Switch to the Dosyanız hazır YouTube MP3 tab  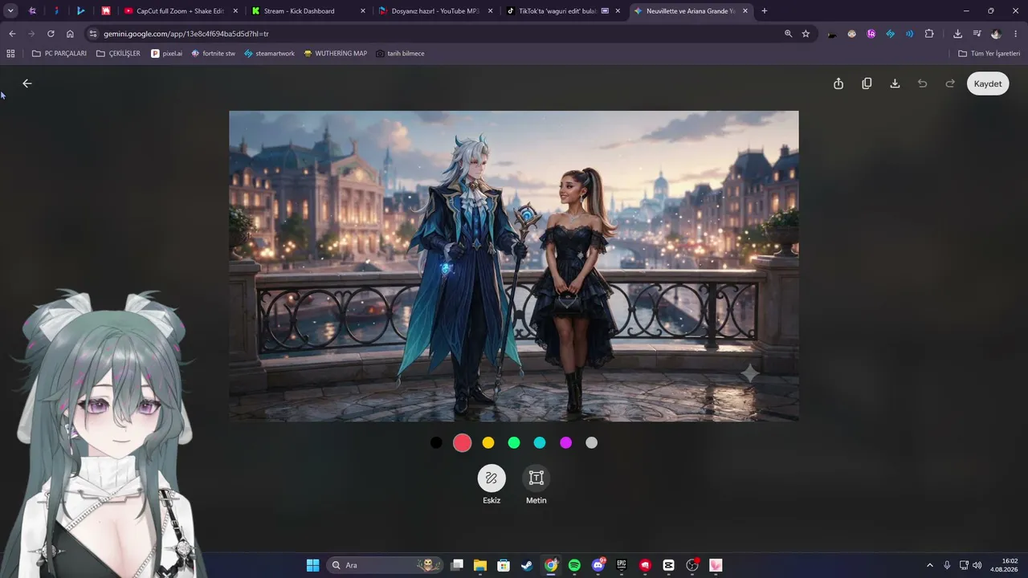434,11
